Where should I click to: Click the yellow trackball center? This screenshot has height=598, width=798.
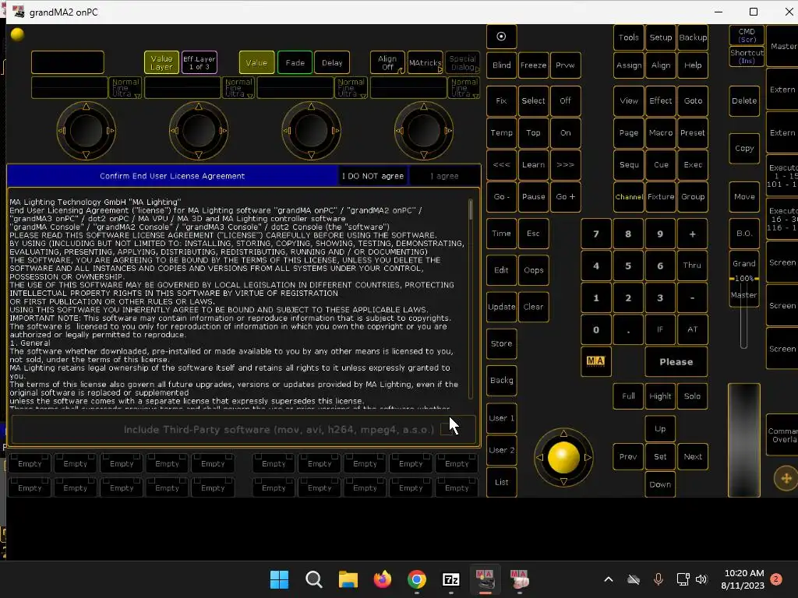[x=563, y=457]
